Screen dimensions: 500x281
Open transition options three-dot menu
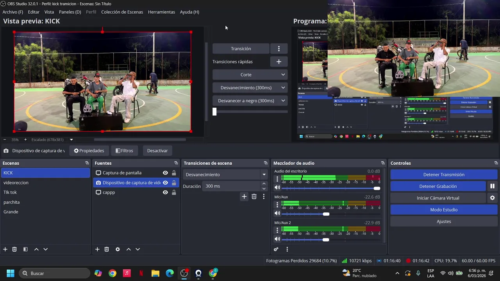(x=264, y=197)
